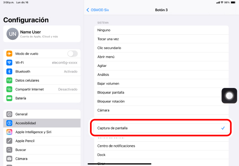Open the General settings section
This screenshot has width=239, height=166.
[x=42, y=114]
